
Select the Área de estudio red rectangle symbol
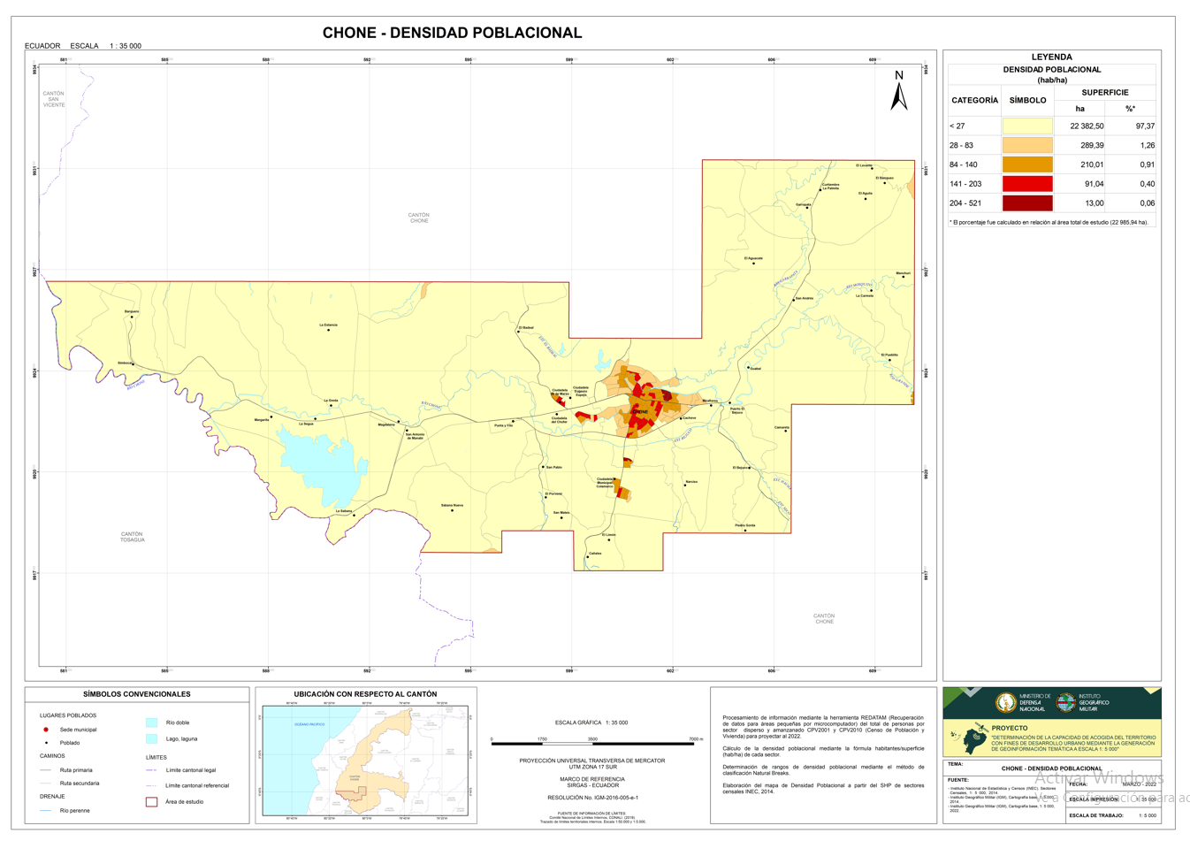(151, 801)
